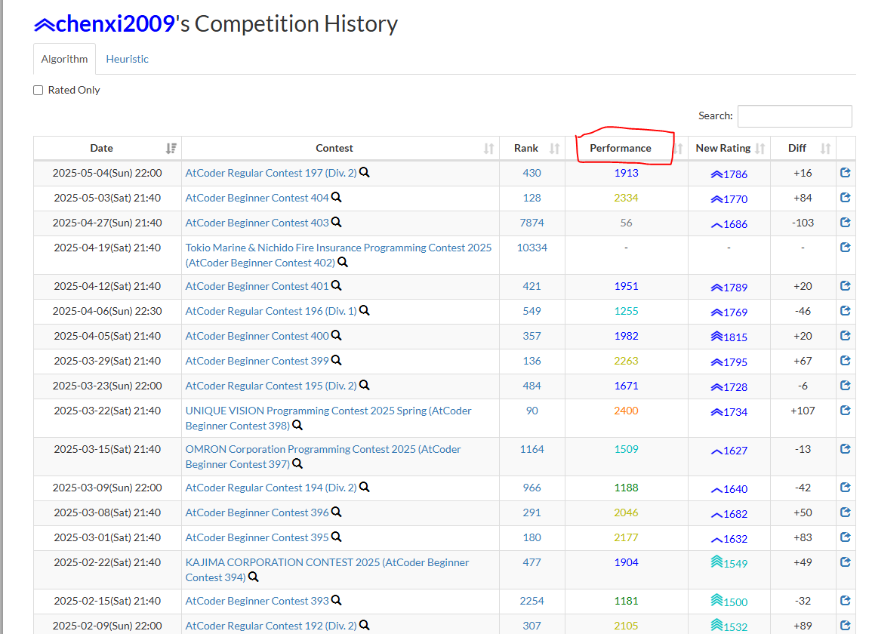Open AtCoder Beginner Contest 404 link
This screenshot has width=872, height=634.
click(x=257, y=198)
